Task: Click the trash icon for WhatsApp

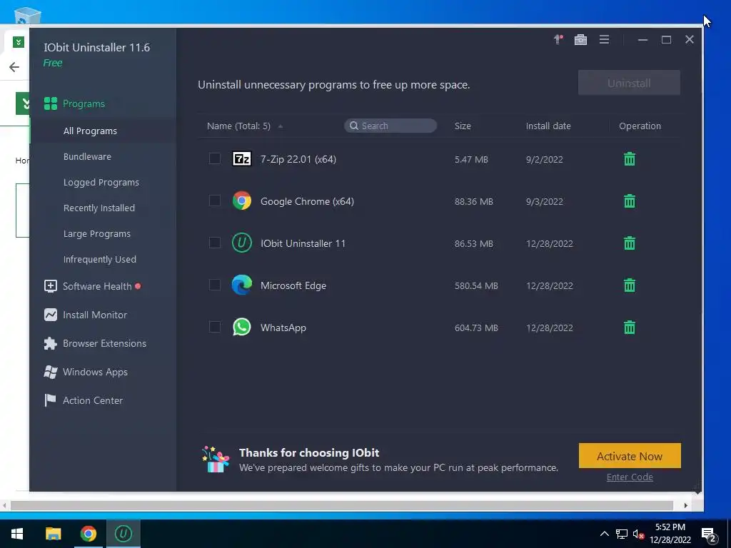Action: [x=630, y=327]
